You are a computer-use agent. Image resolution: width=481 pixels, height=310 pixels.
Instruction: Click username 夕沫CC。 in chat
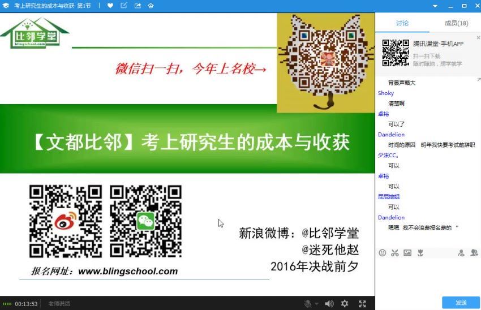coord(388,155)
